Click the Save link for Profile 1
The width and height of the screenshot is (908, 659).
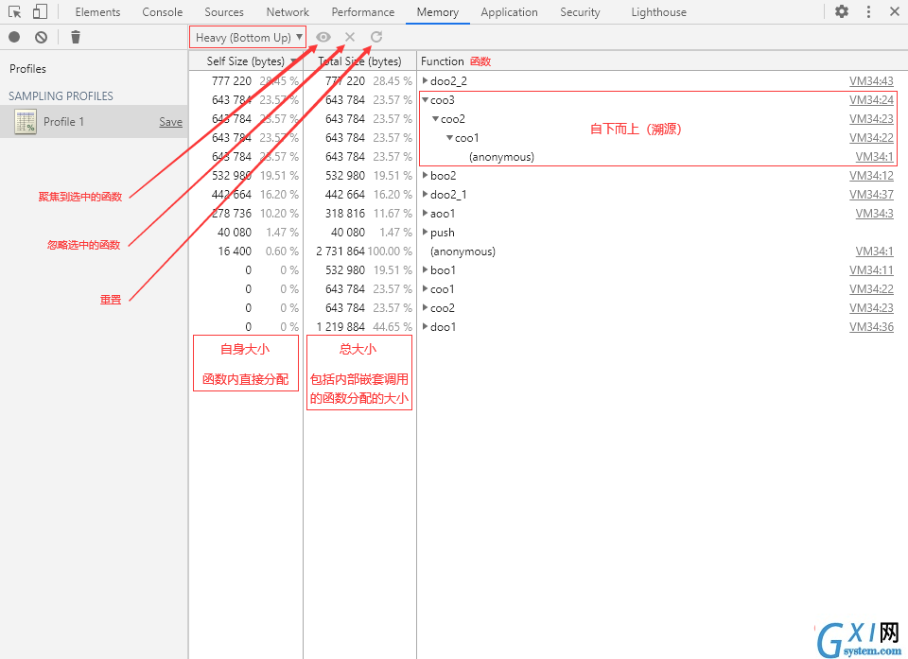(171, 122)
